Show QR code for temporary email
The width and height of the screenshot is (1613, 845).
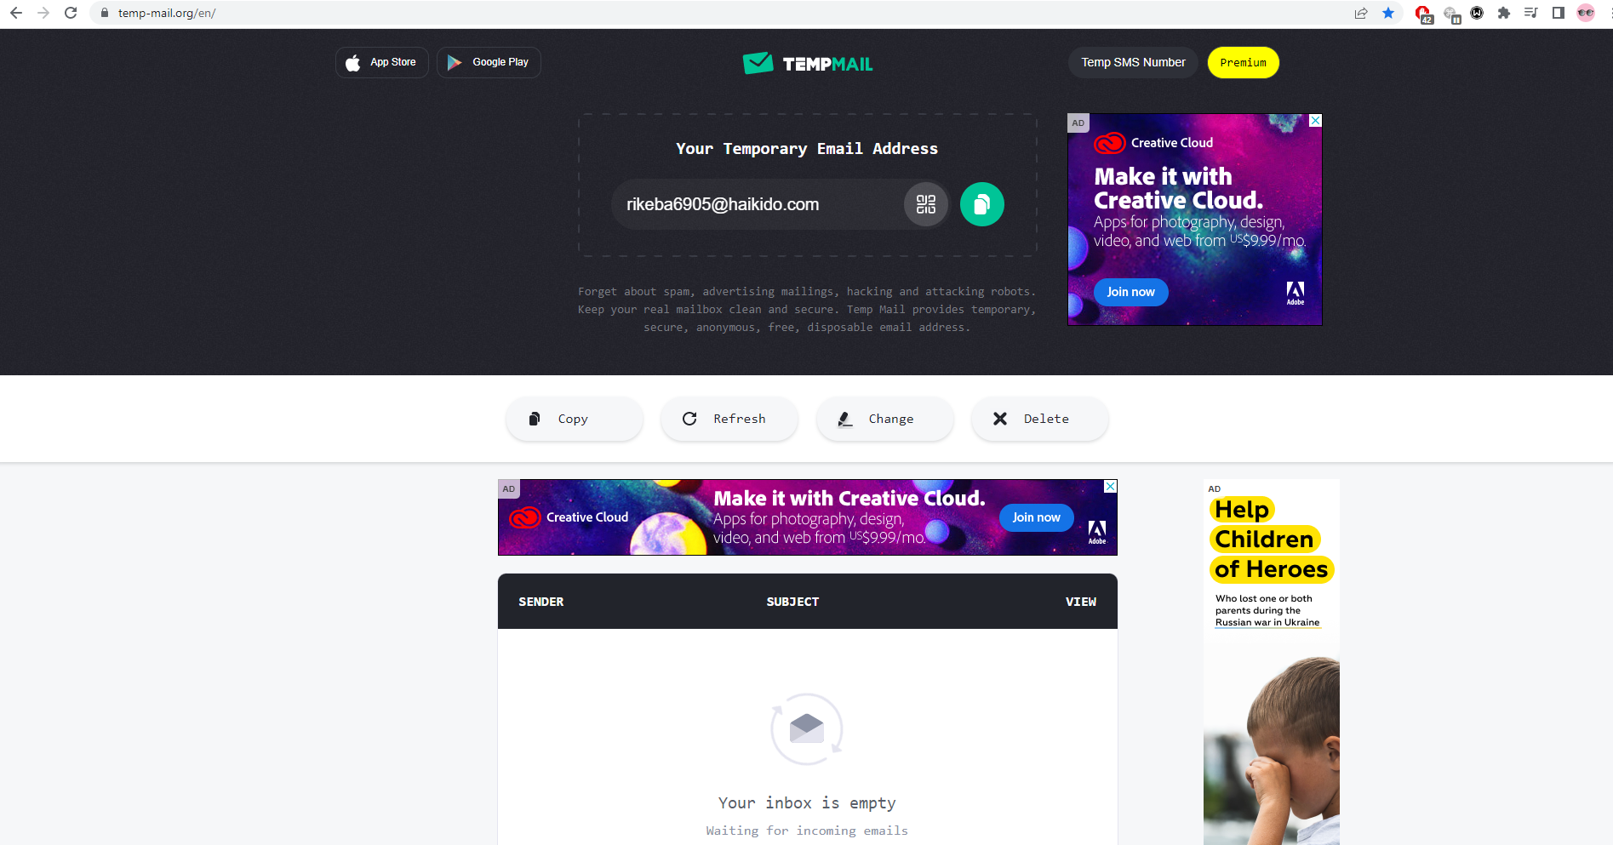pos(925,204)
